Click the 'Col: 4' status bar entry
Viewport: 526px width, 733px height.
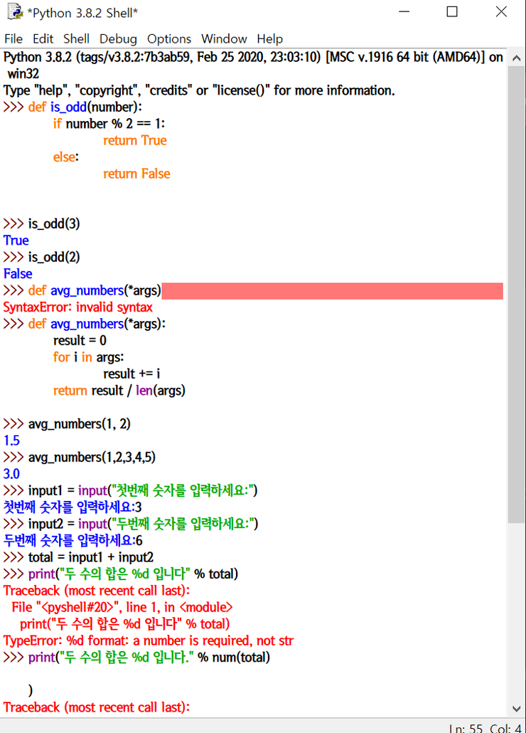point(505,728)
